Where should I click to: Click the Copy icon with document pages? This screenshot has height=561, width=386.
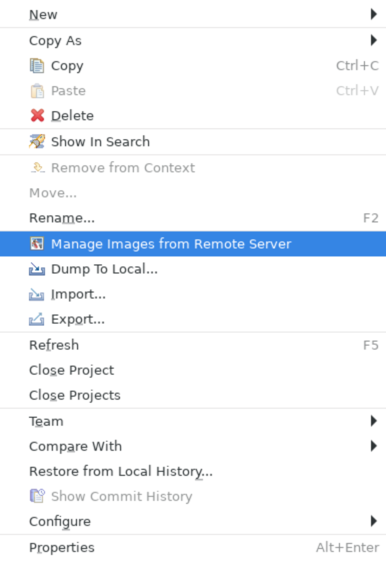point(37,66)
